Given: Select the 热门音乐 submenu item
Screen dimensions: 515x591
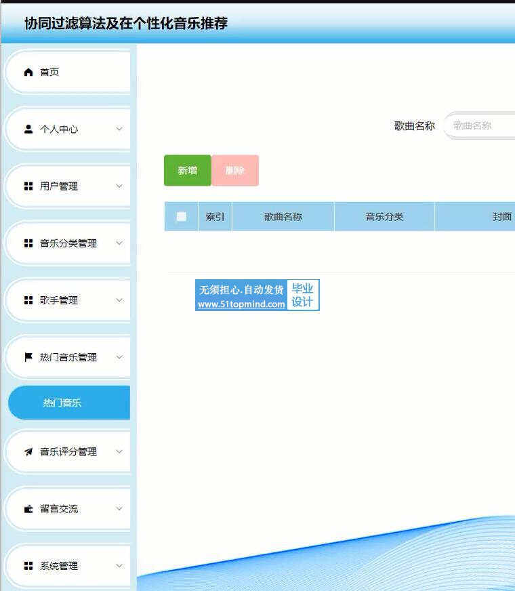Looking at the screenshot, I should click(x=69, y=403).
